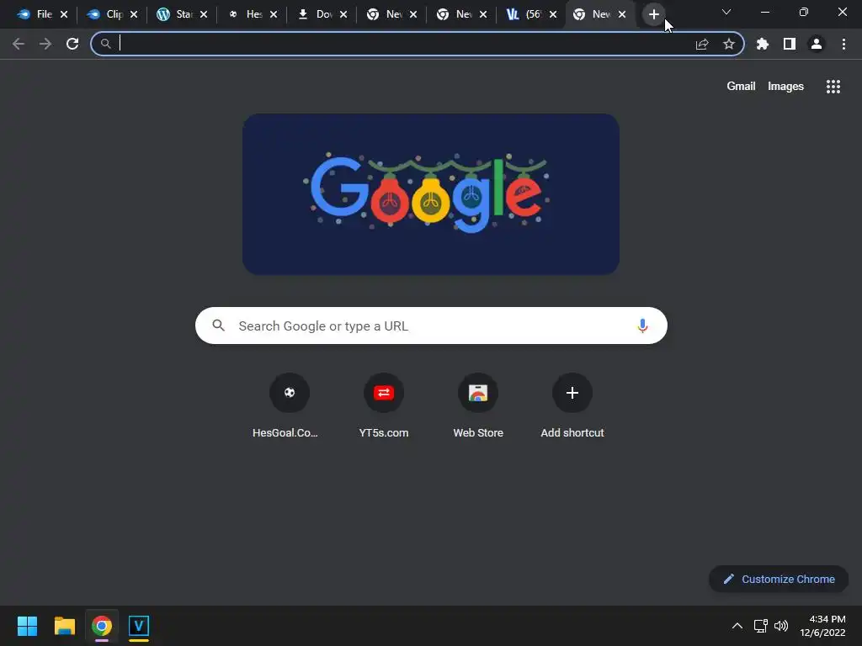Go back to previous page
The height and width of the screenshot is (646, 862).
pos(19,44)
